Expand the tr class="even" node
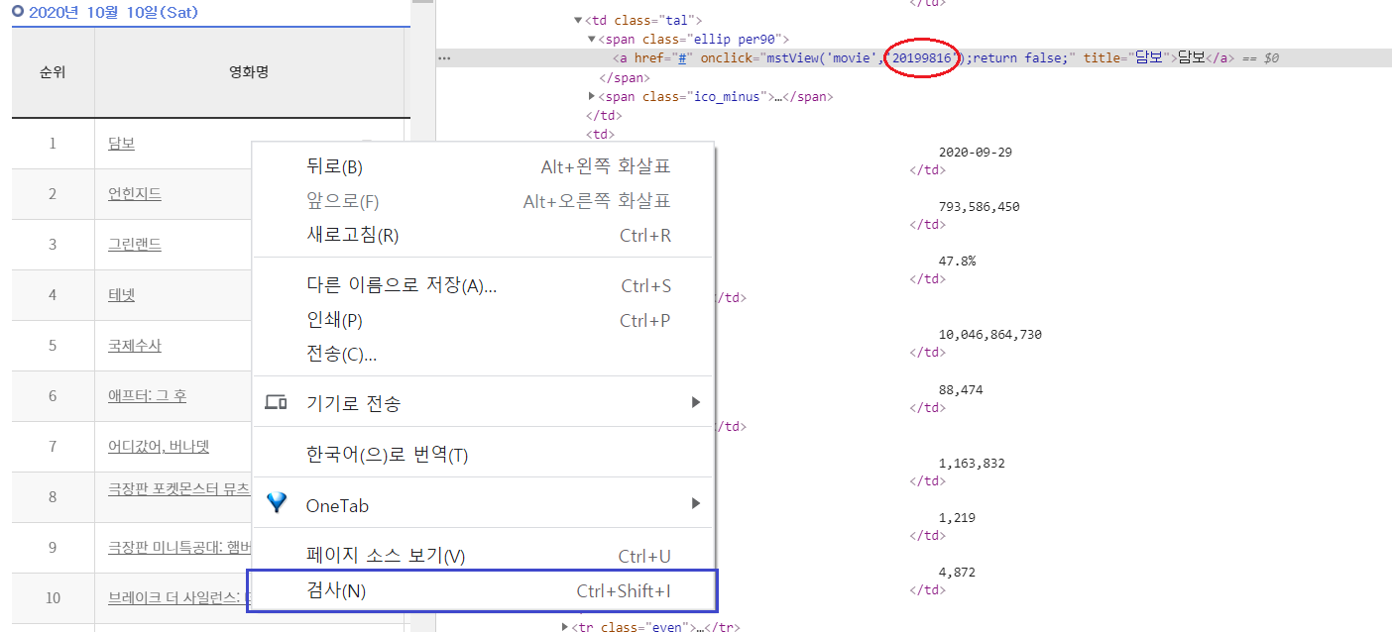This screenshot has height=632, width=1392. coord(565,626)
